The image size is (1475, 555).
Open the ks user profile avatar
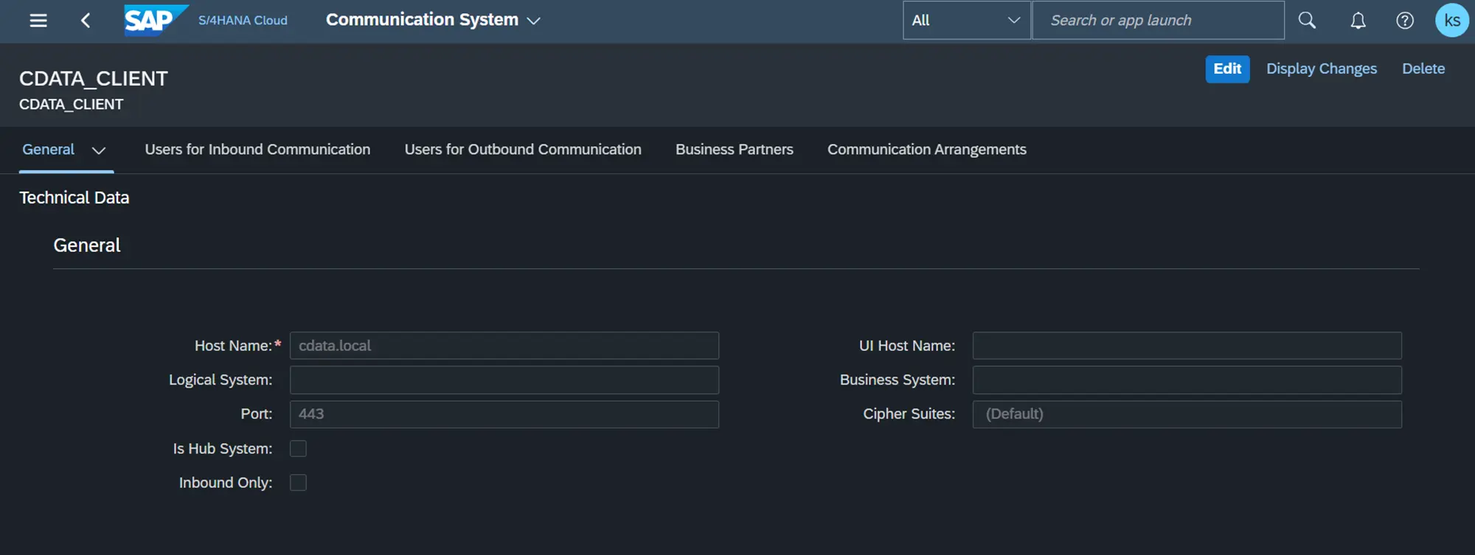(1451, 21)
